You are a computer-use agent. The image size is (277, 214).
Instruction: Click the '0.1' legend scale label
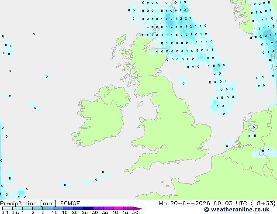5,212
